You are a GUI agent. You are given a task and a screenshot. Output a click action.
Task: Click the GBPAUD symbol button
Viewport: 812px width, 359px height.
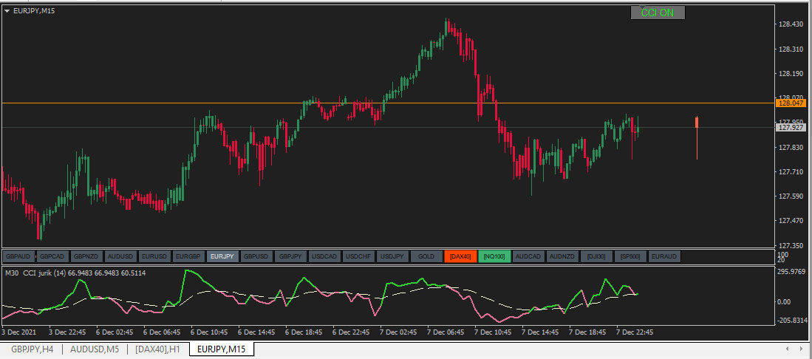(18, 256)
